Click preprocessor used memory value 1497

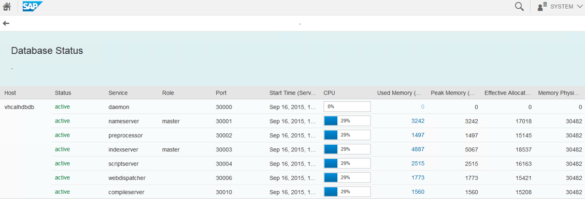point(418,135)
